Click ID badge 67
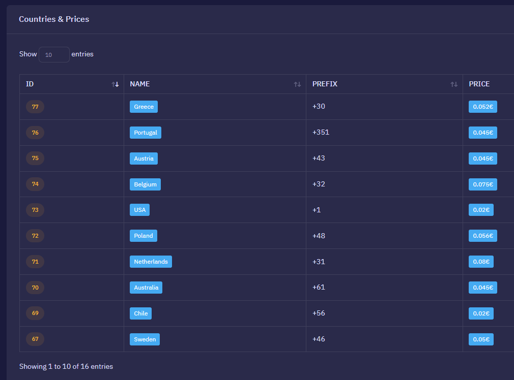 coord(35,339)
